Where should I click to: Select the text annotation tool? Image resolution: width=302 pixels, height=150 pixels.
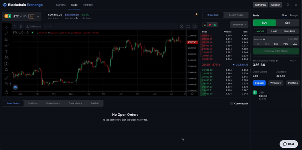[6, 51]
